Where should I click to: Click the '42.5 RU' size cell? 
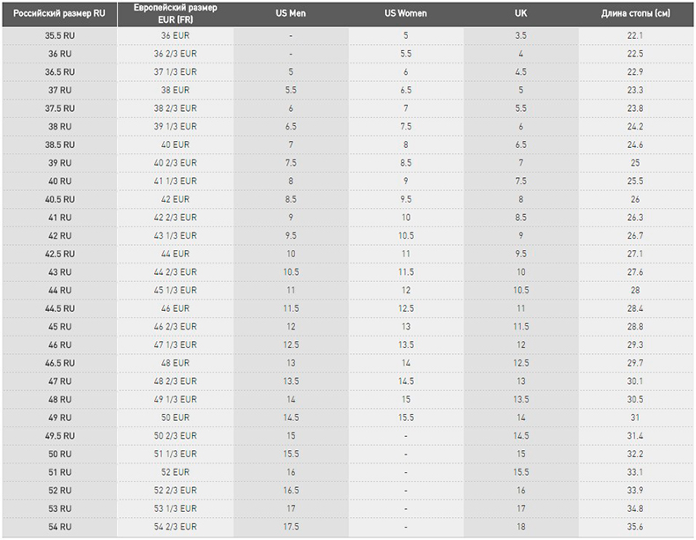click(x=60, y=254)
